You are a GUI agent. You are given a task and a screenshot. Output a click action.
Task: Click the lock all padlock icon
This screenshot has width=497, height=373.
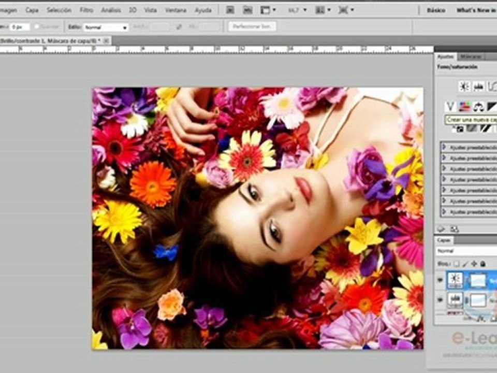tap(483, 264)
